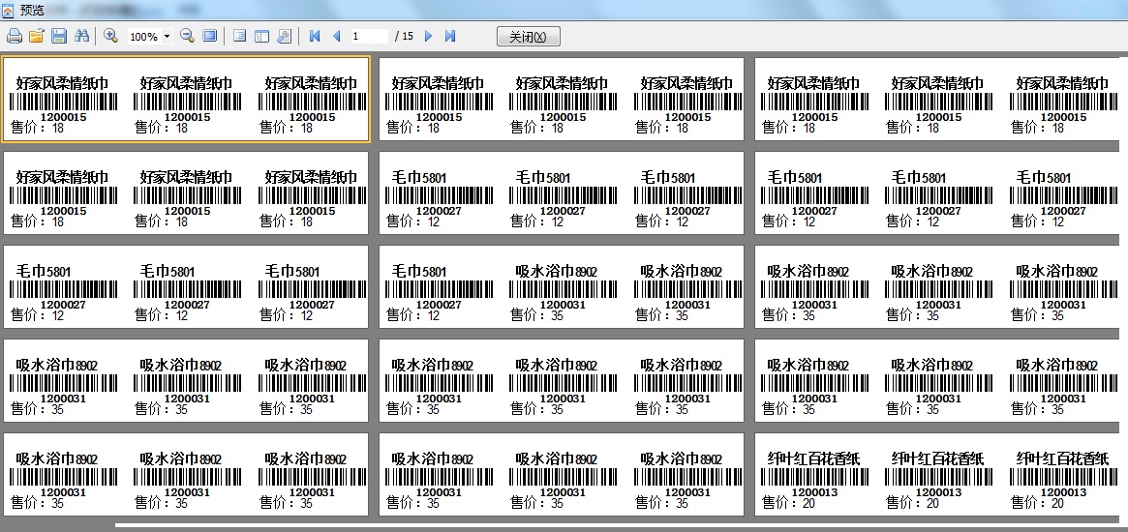Jump to the first page
This screenshot has width=1128, height=532.
tap(315, 36)
